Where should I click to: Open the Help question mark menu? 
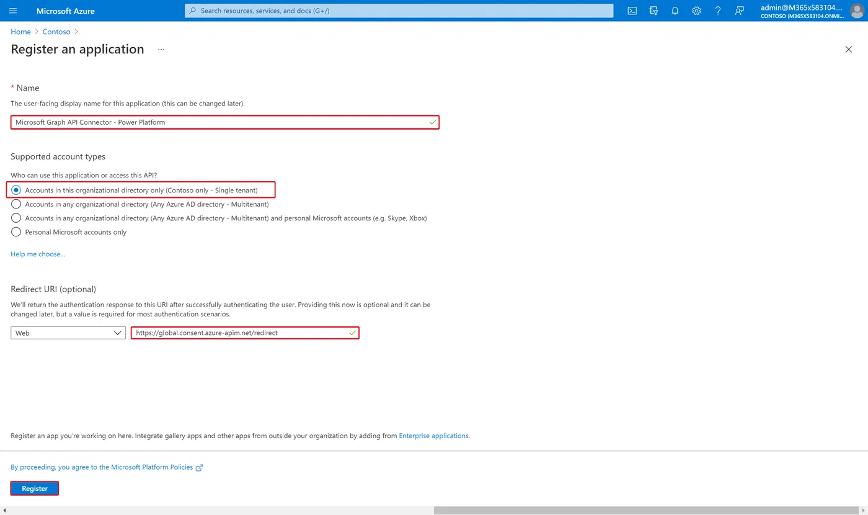pyautogui.click(x=718, y=11)
